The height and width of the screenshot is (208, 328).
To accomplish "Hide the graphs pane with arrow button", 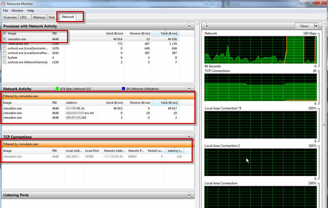I will [206, 26].
